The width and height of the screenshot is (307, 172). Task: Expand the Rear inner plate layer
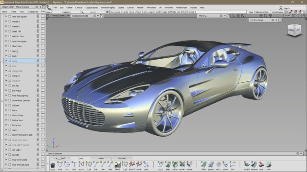[6, 159]
